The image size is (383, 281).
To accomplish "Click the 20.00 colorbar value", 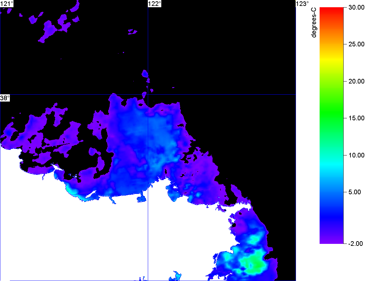I will click(x=356, y=82).
